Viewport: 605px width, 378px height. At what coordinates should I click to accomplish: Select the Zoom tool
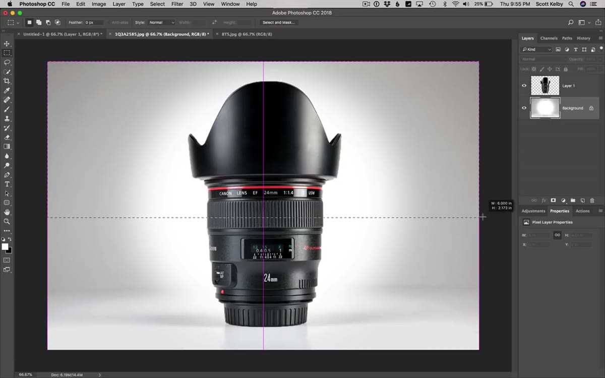pyautogui.click(x=7, y=221)
